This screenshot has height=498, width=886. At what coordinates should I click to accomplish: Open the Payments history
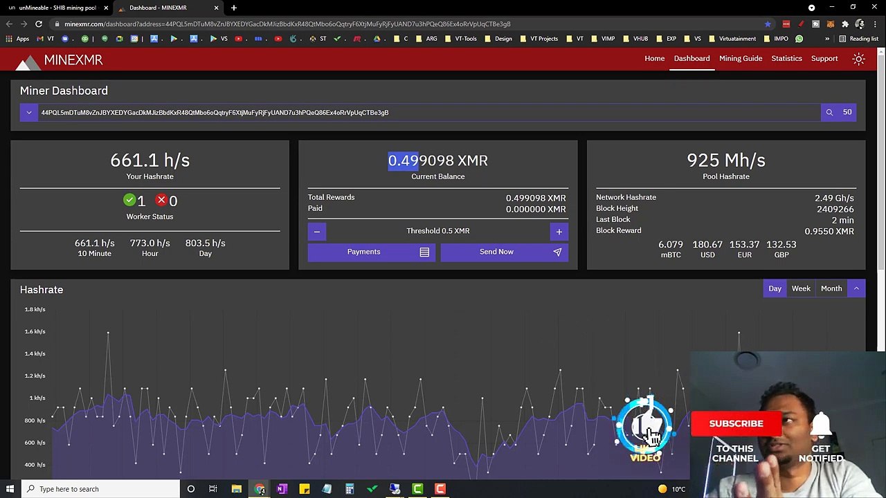click(372, 252)
